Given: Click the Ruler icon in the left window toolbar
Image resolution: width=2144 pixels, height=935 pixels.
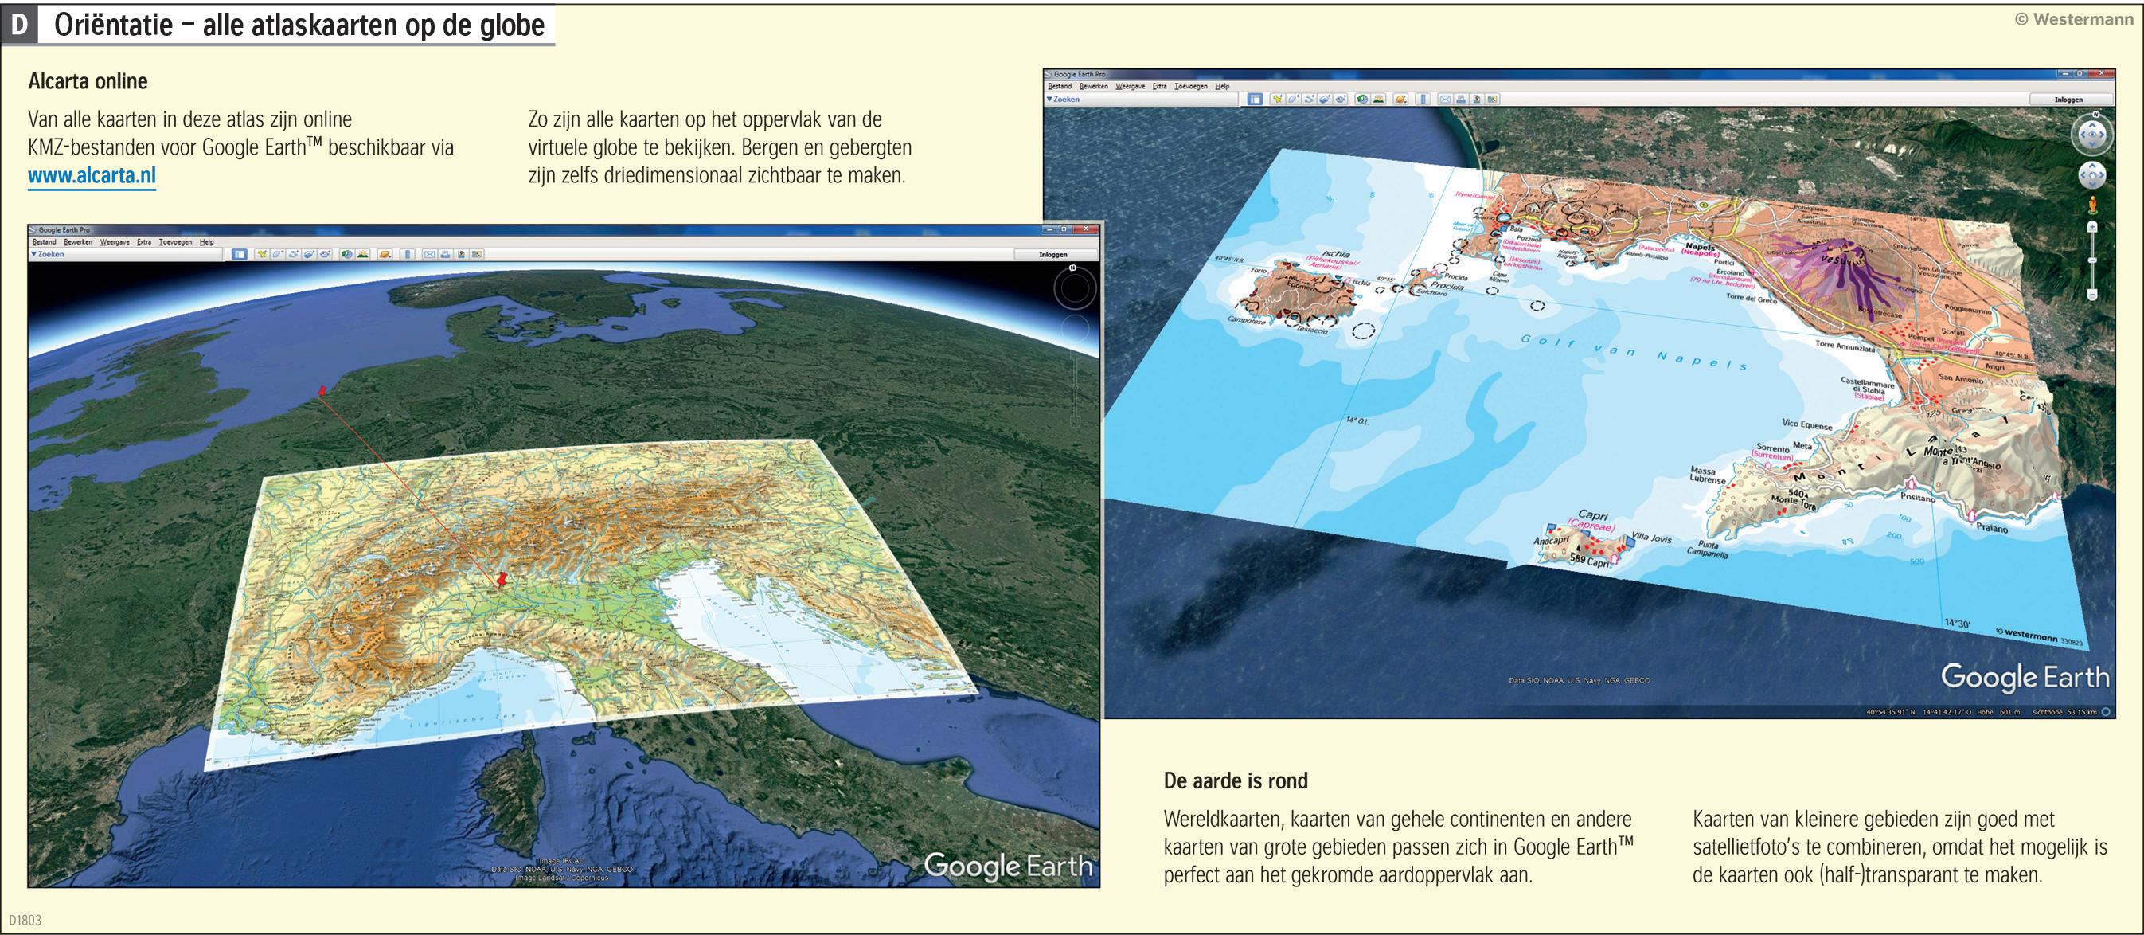Looking at the screenshot, I should [x=407, y=255].
